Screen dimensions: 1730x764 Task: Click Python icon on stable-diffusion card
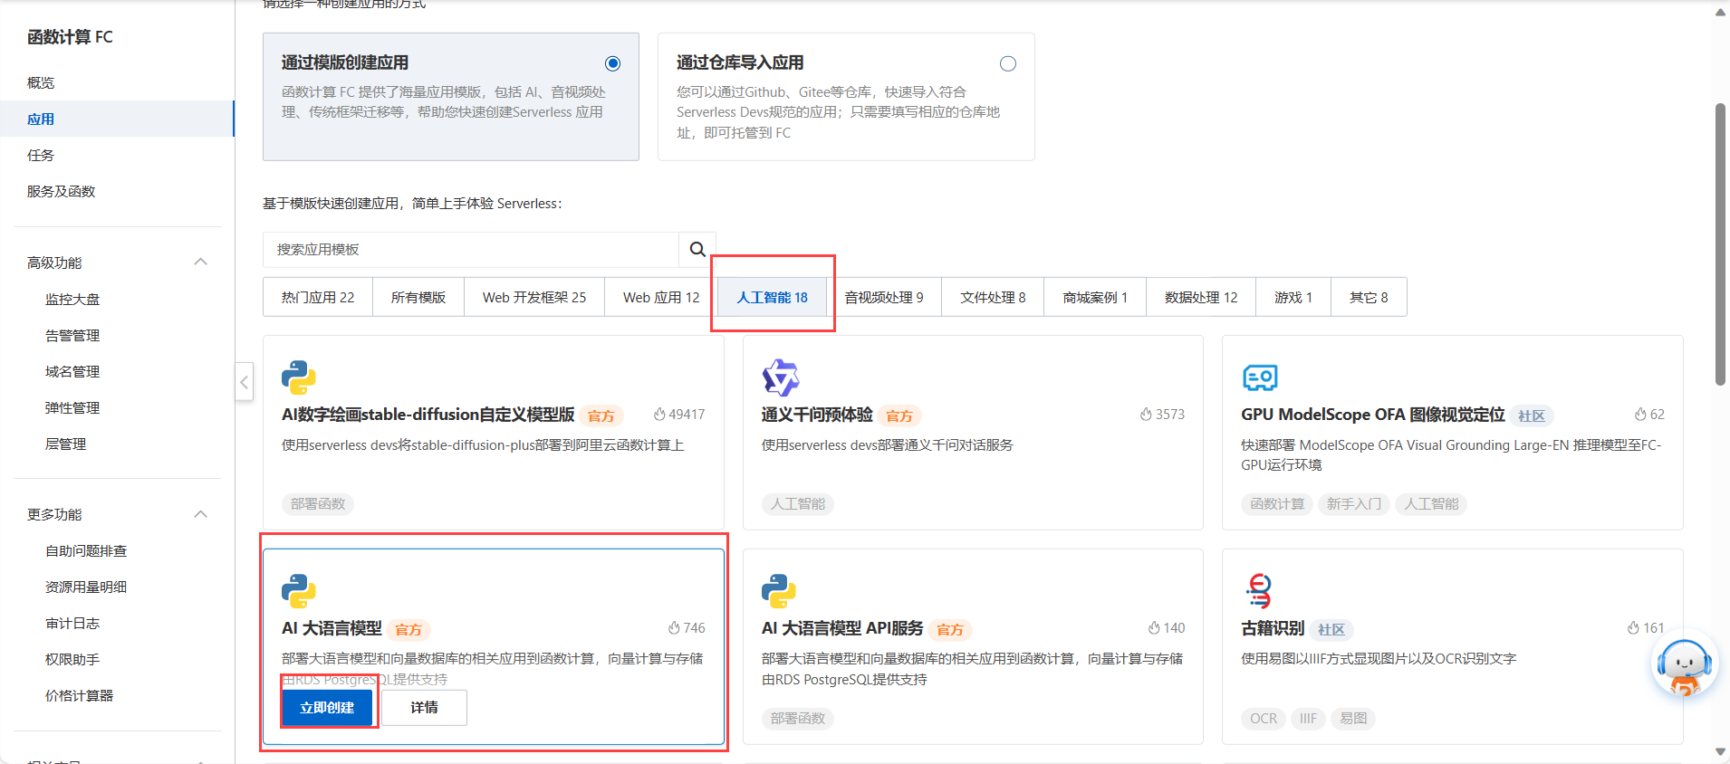[x=298, y=377]
